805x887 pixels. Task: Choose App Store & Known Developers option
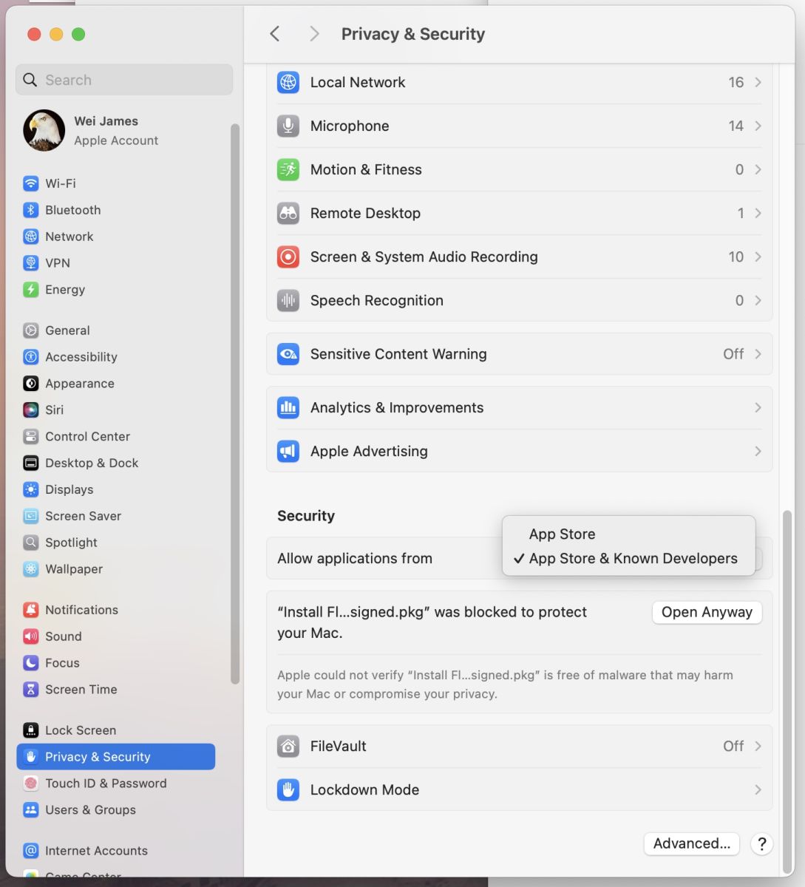628,558
